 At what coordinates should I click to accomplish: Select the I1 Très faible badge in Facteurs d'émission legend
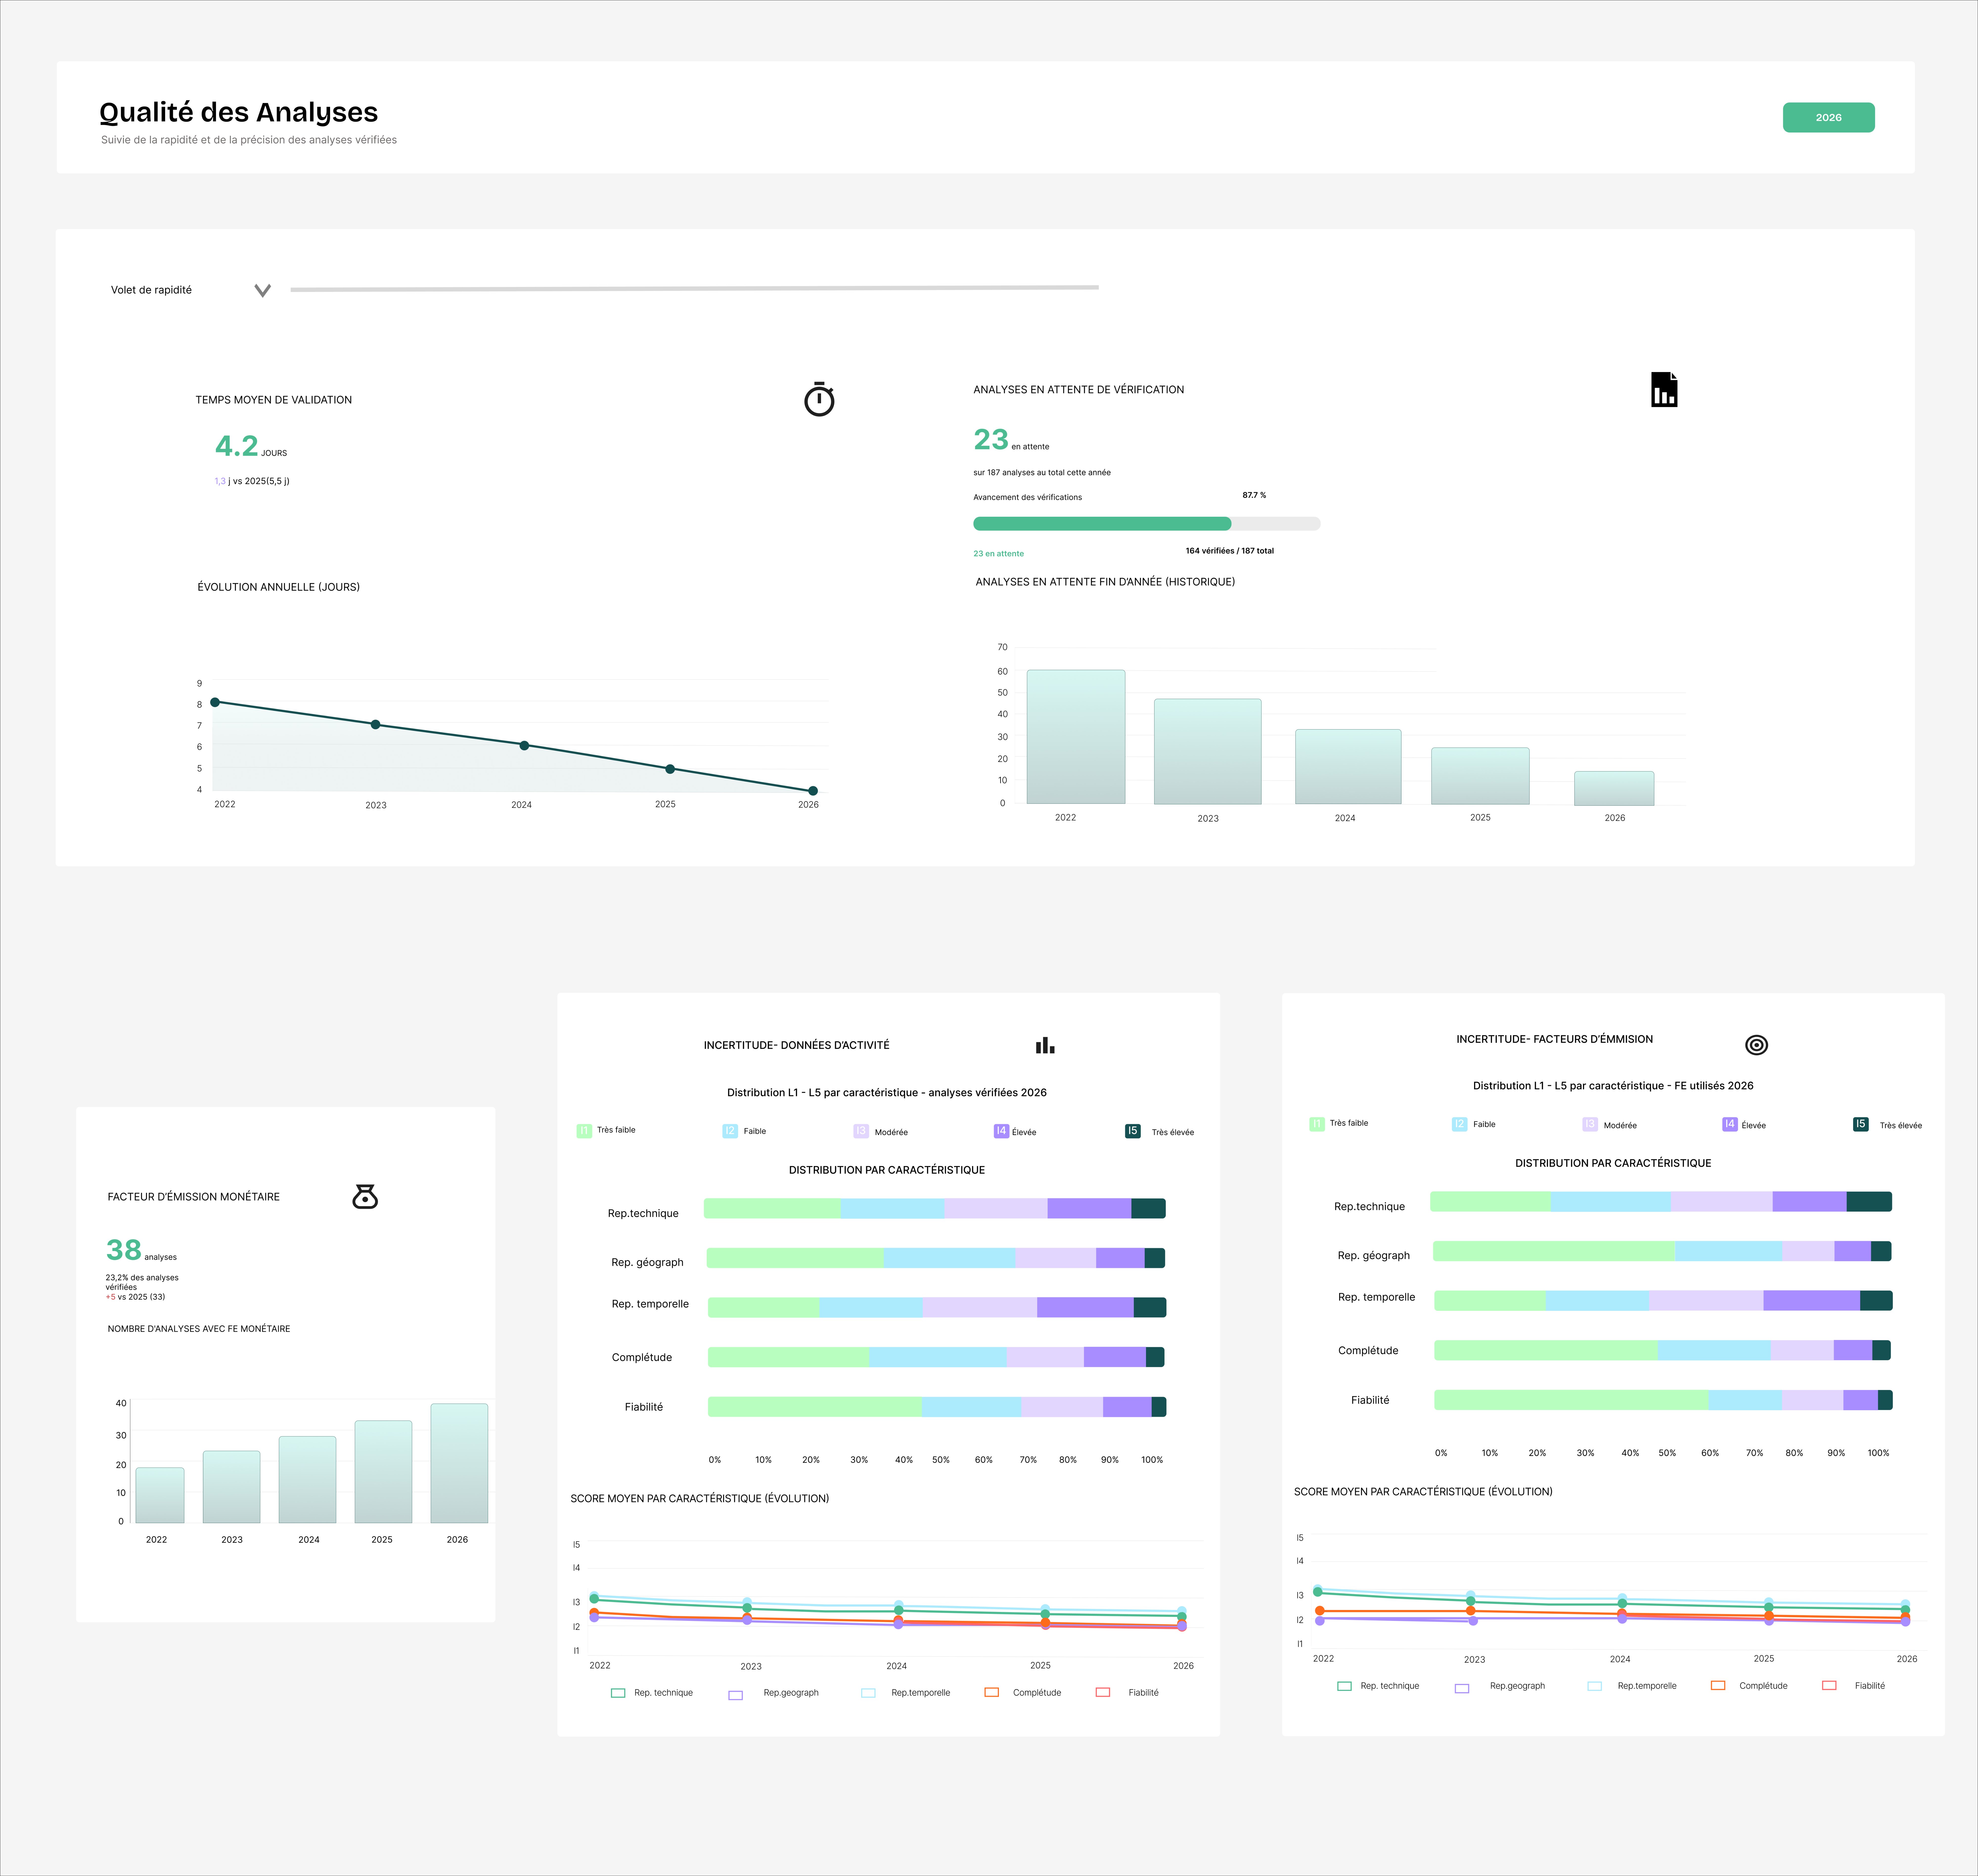(x=1317, y=1124)
